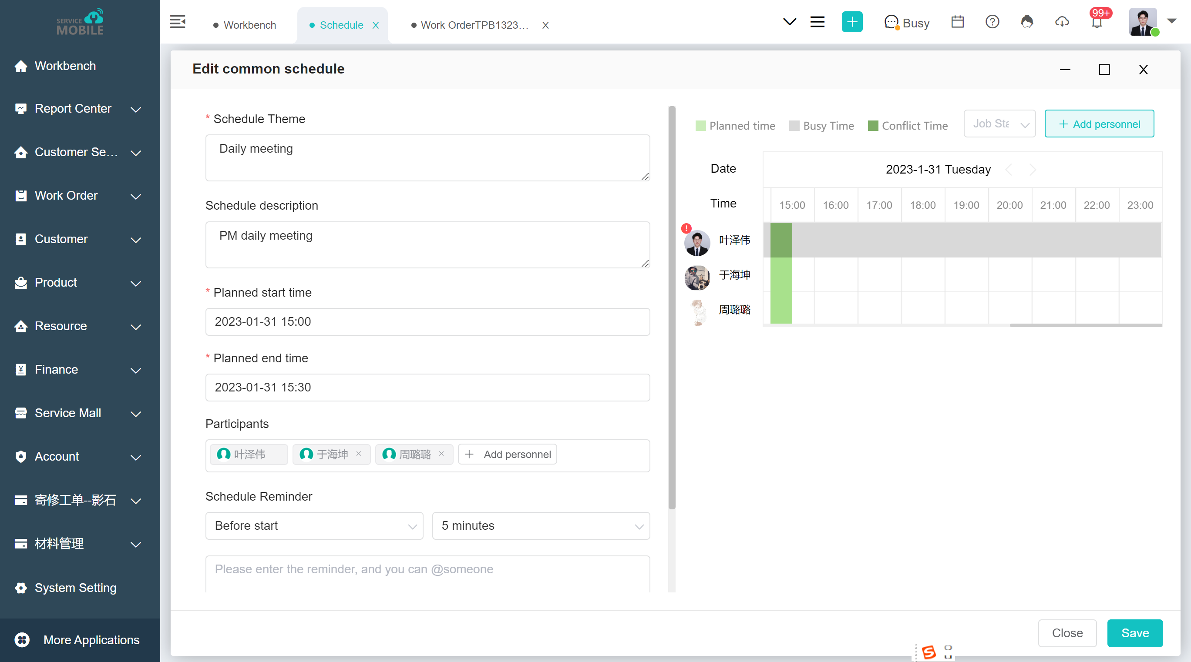Click 于海坤 avatar in timeline

[x=697, y=277]
